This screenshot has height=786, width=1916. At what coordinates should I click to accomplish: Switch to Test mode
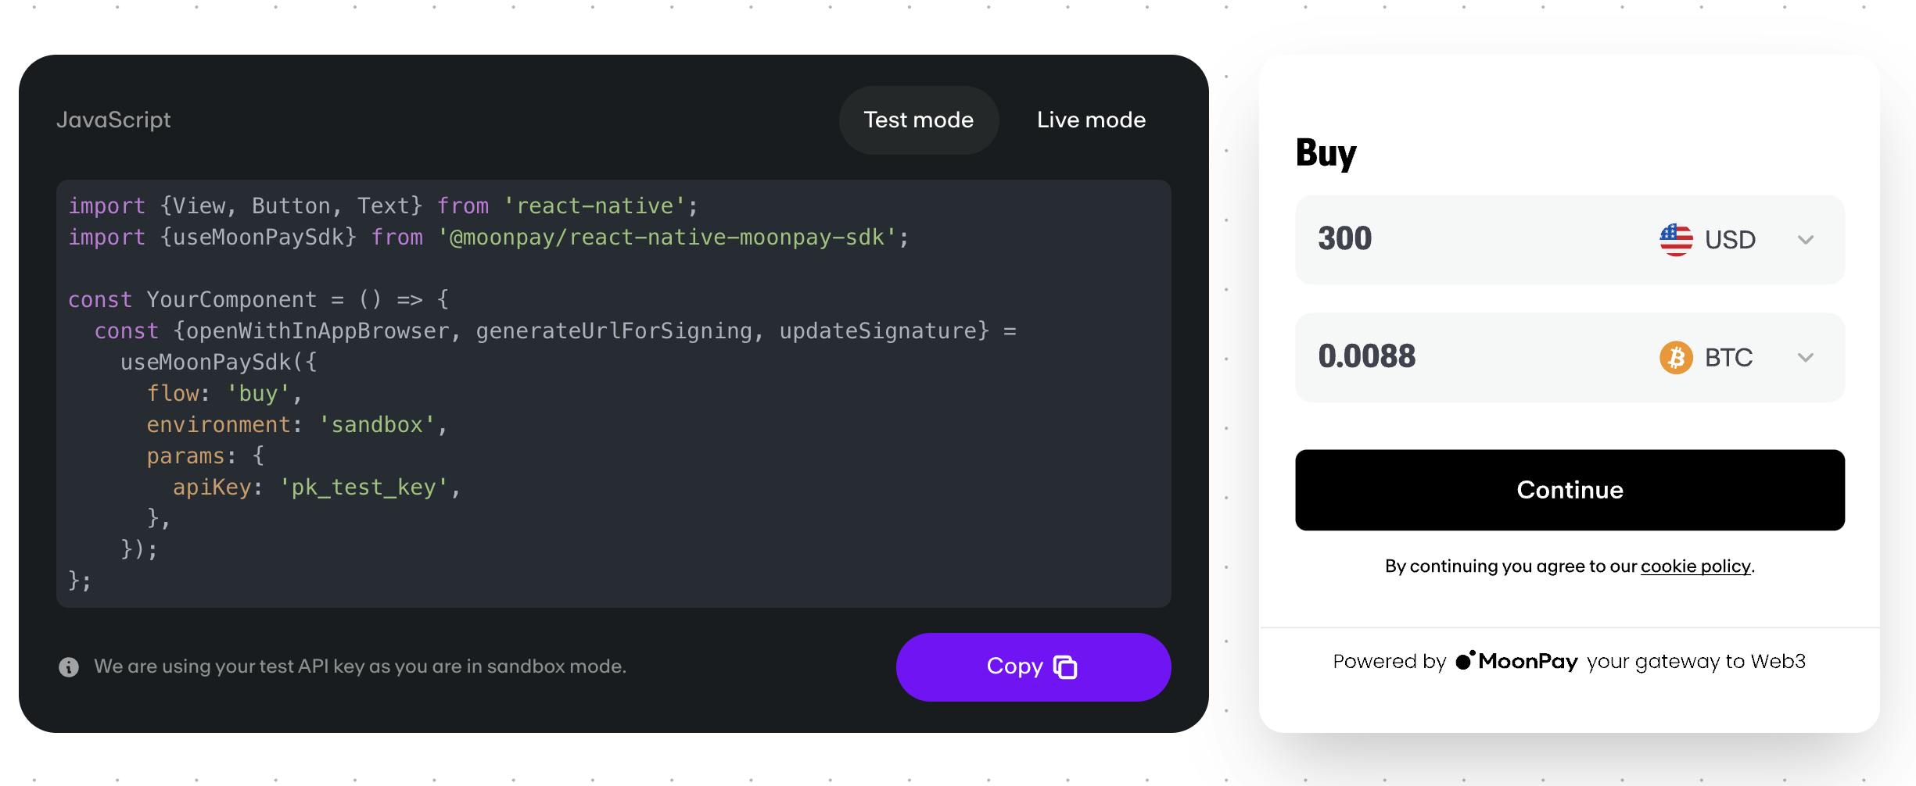[918, 120]
